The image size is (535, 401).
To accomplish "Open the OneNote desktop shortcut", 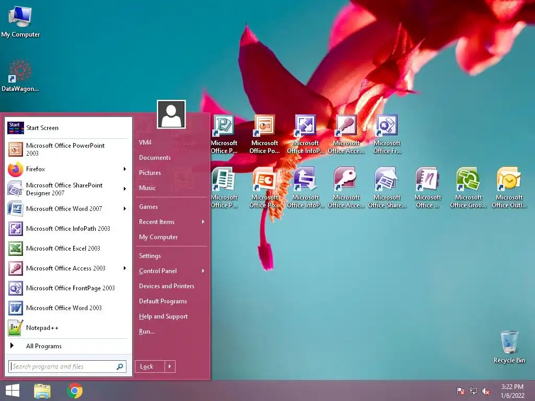I will [x=427, y=187].
